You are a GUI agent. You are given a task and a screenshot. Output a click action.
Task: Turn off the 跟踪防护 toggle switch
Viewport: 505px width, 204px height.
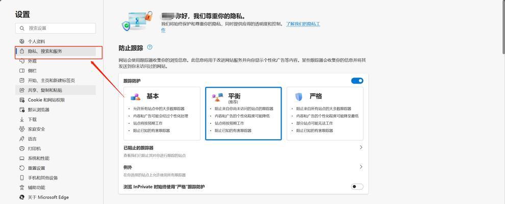coord(357,81)
